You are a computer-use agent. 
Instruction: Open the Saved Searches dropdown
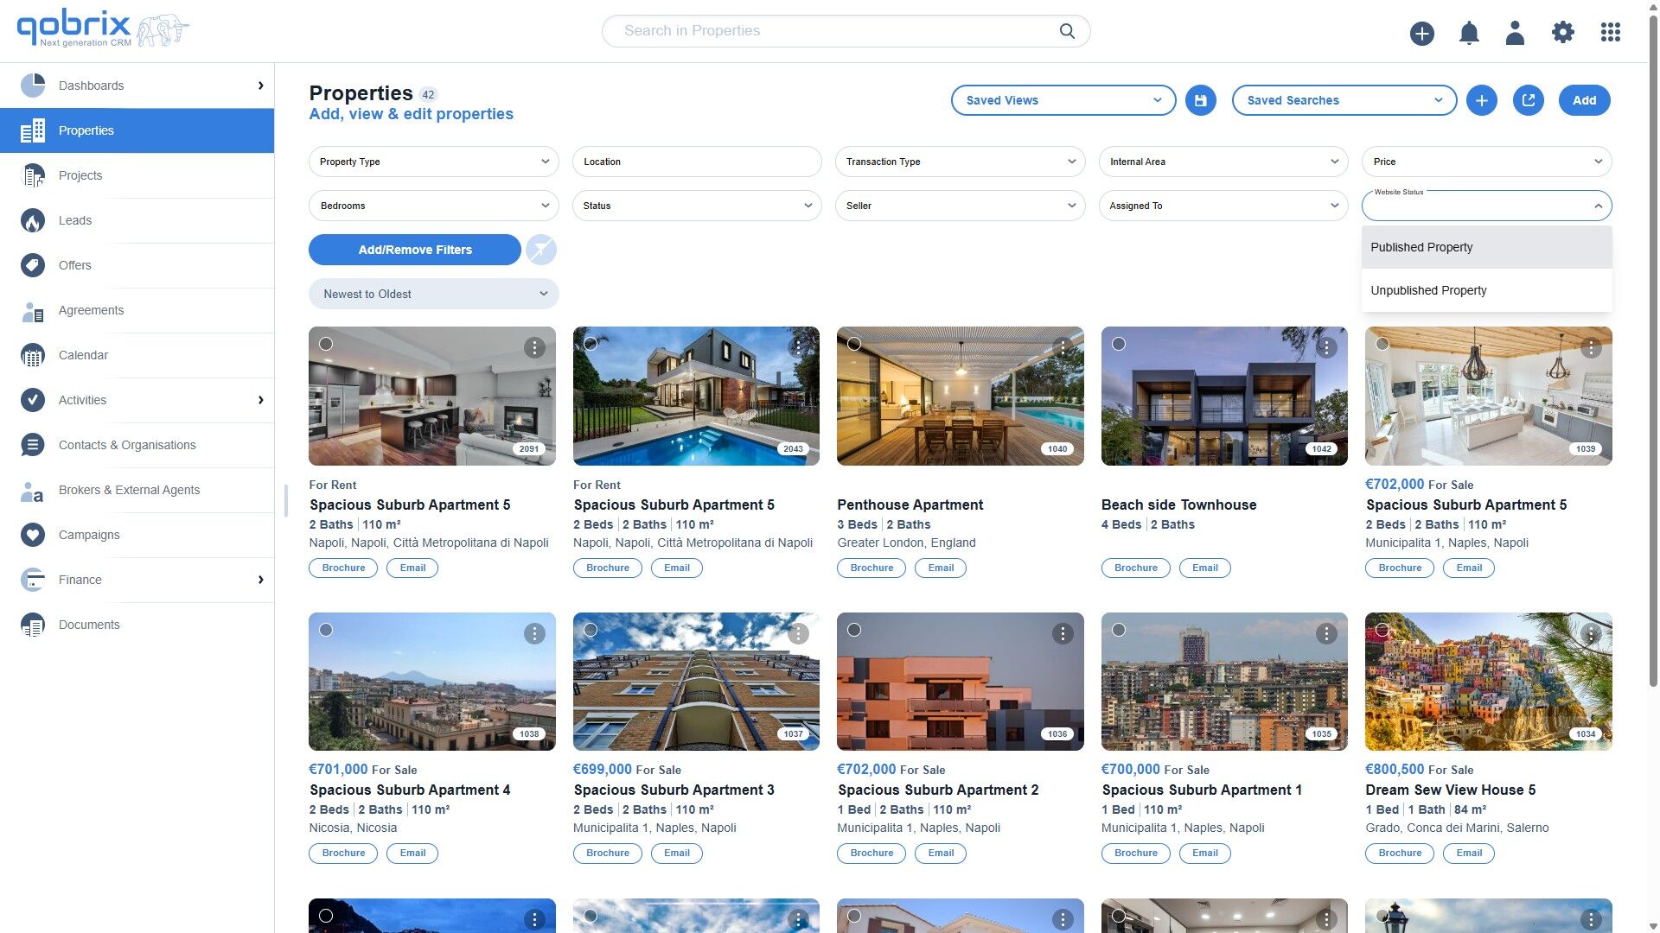click(1344, 100)
